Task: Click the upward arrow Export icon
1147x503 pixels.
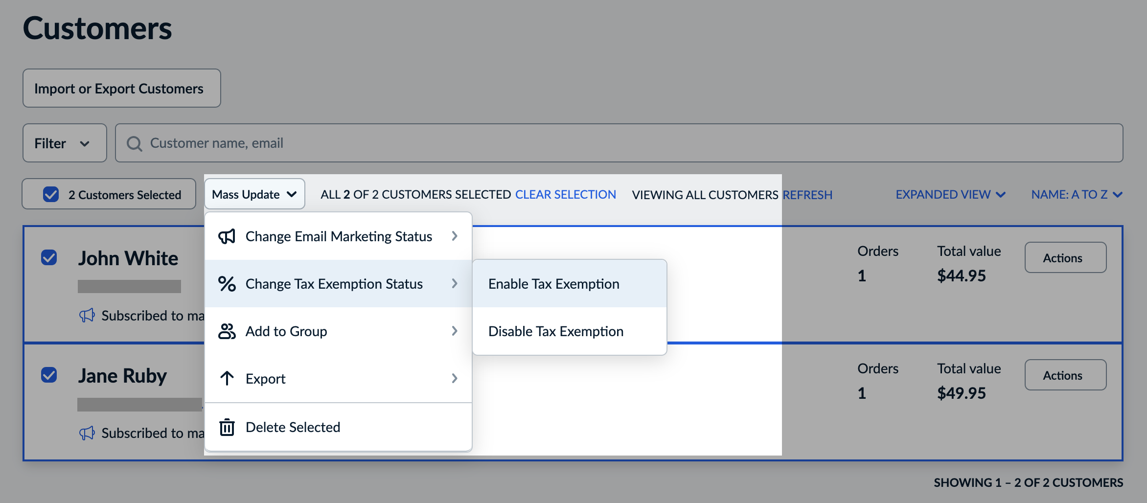Action: click(227, 378)
